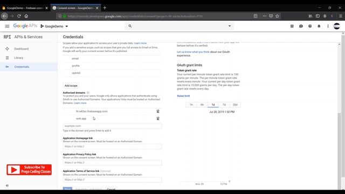
Task: Click the Add scope button
Action: pyautogui.click(x=71, y=86)
